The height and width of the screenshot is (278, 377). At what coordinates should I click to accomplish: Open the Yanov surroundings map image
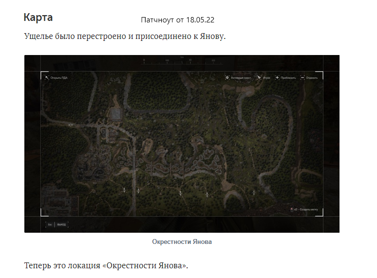[x=182, y=144]
